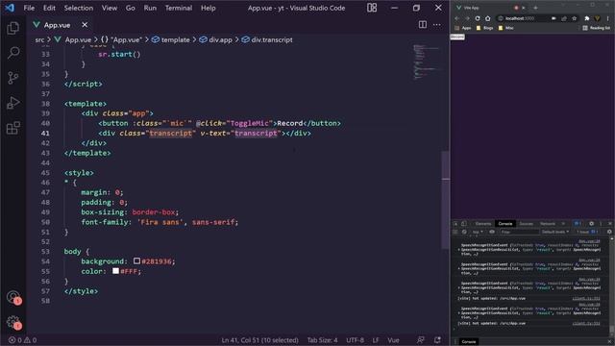Open the Chrome three-dot menu

click(x=608, y=18)
